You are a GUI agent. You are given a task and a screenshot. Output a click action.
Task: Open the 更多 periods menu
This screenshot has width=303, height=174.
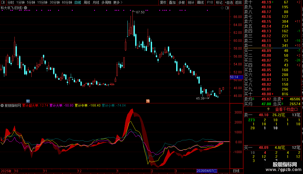click(x=118, y=2)
